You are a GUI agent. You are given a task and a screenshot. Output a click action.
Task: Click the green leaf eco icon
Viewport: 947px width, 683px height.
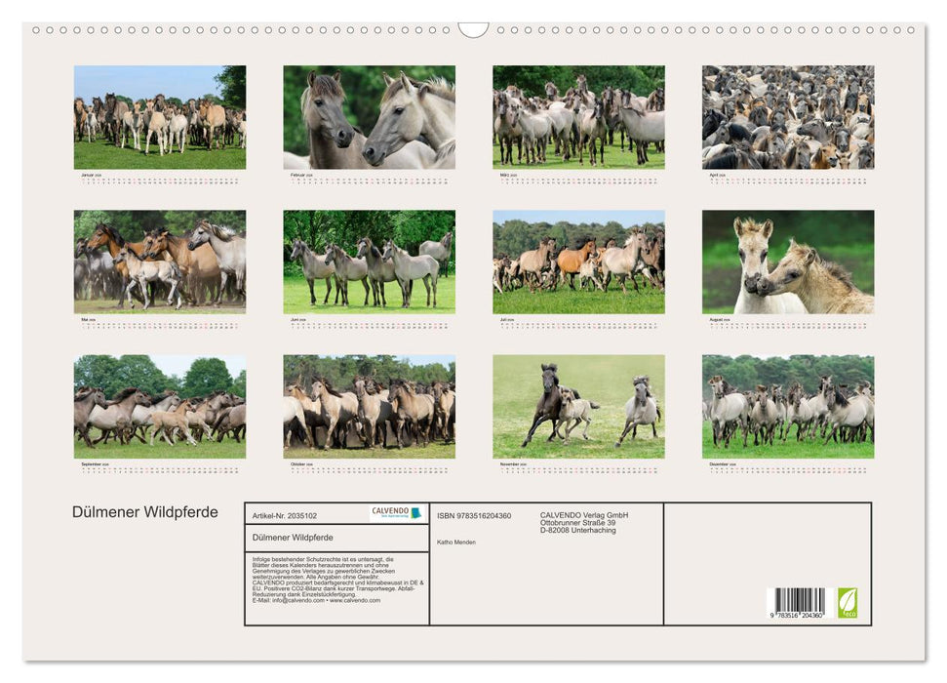(848, 602)
